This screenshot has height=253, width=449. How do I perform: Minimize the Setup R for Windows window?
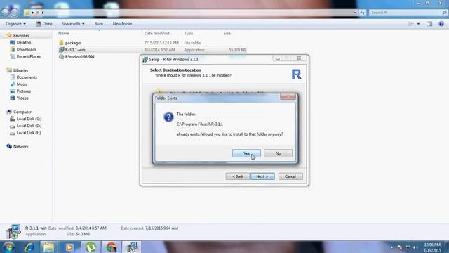(277, 58)
